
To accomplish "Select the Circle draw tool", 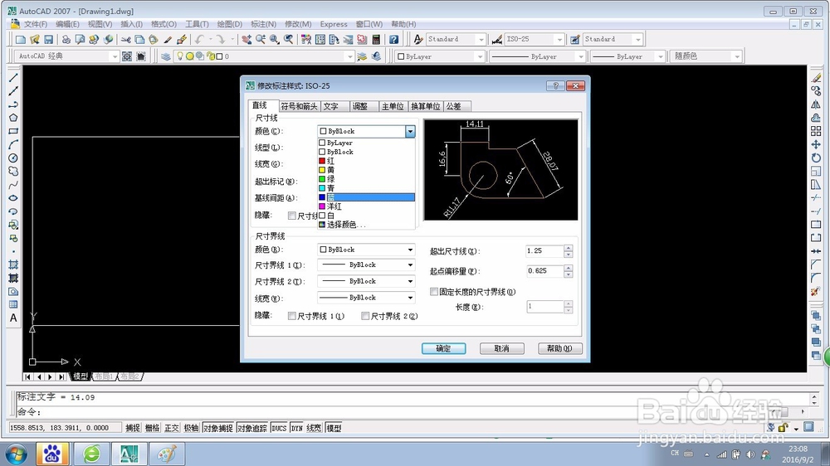I will [x=13, y=158].
